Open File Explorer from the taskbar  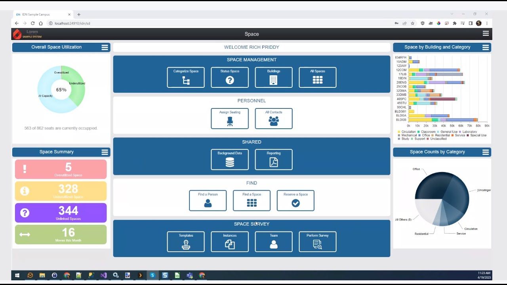tap(42, 275)
